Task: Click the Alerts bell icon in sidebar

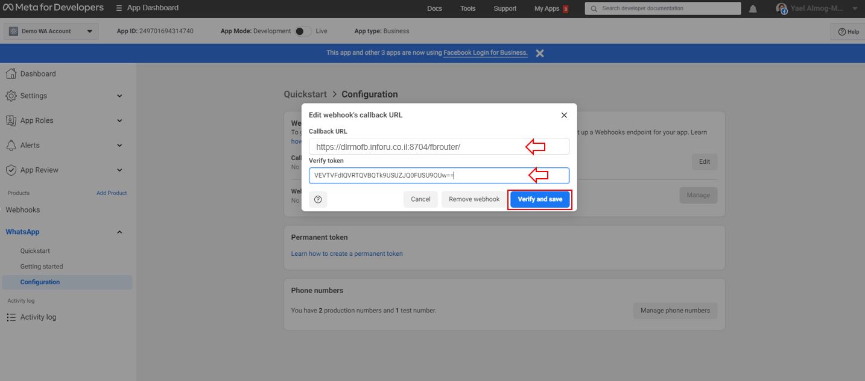Action: [x=11, y=145]
